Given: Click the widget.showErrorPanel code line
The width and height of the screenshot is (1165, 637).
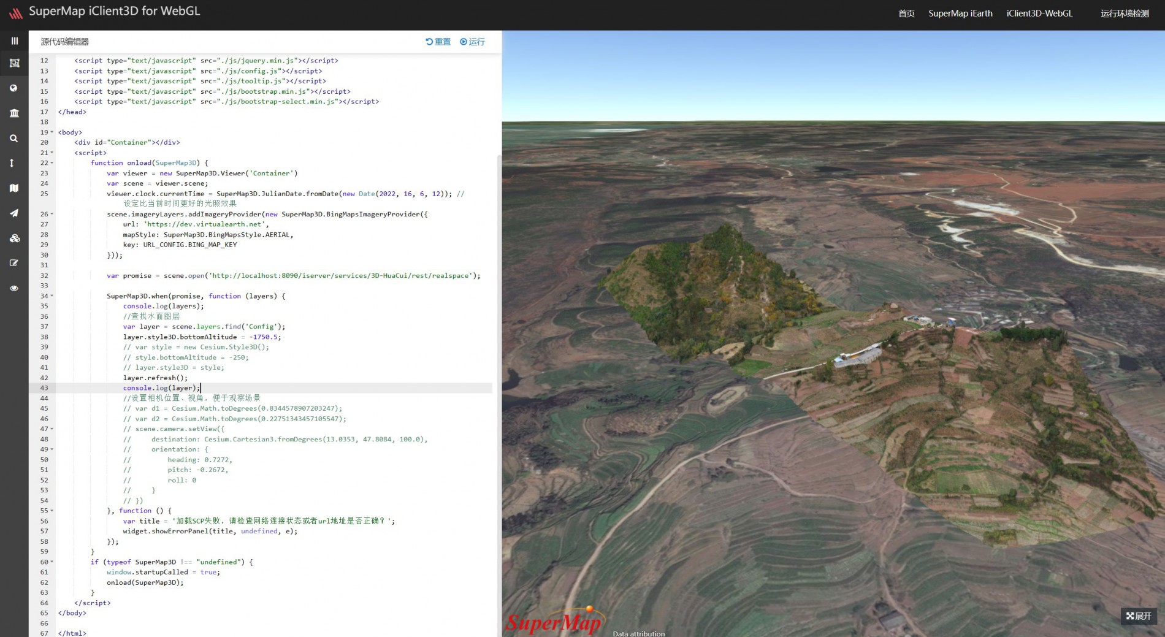Looking at the screenshot, I should click(x=210, y=532).
